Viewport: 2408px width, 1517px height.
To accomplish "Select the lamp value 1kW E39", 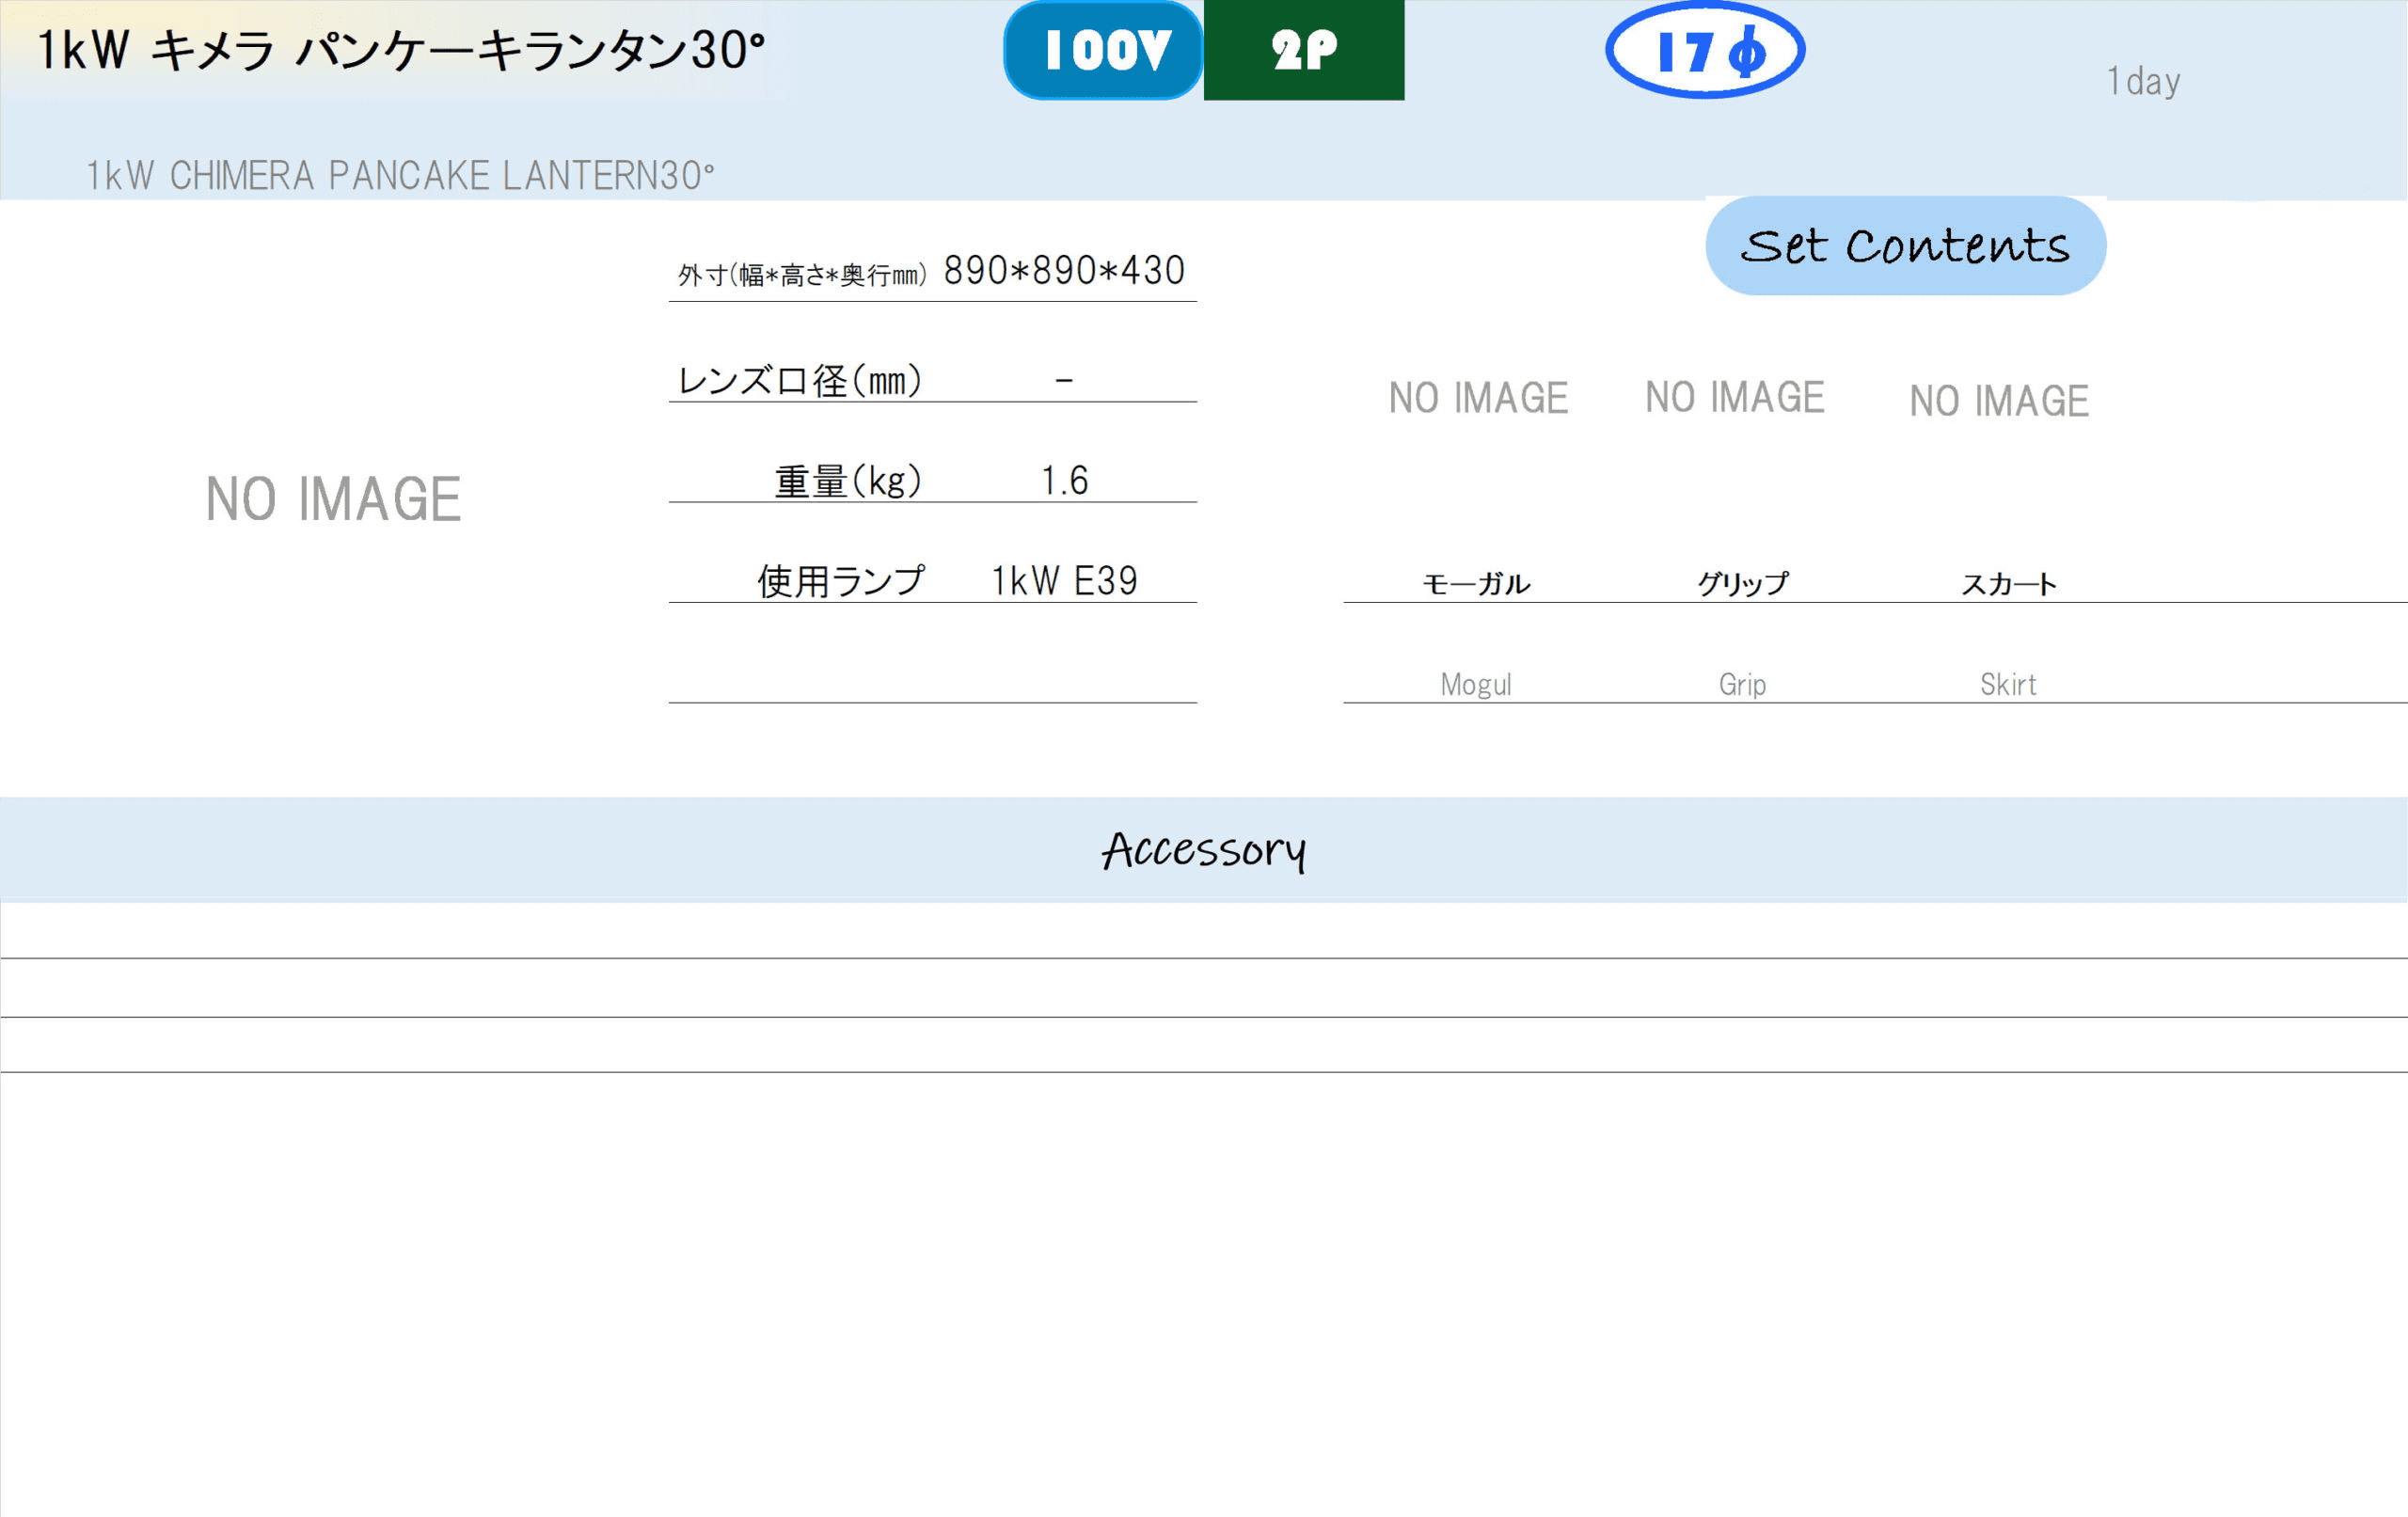I will pyautogui.click(x=1064, y=581).
